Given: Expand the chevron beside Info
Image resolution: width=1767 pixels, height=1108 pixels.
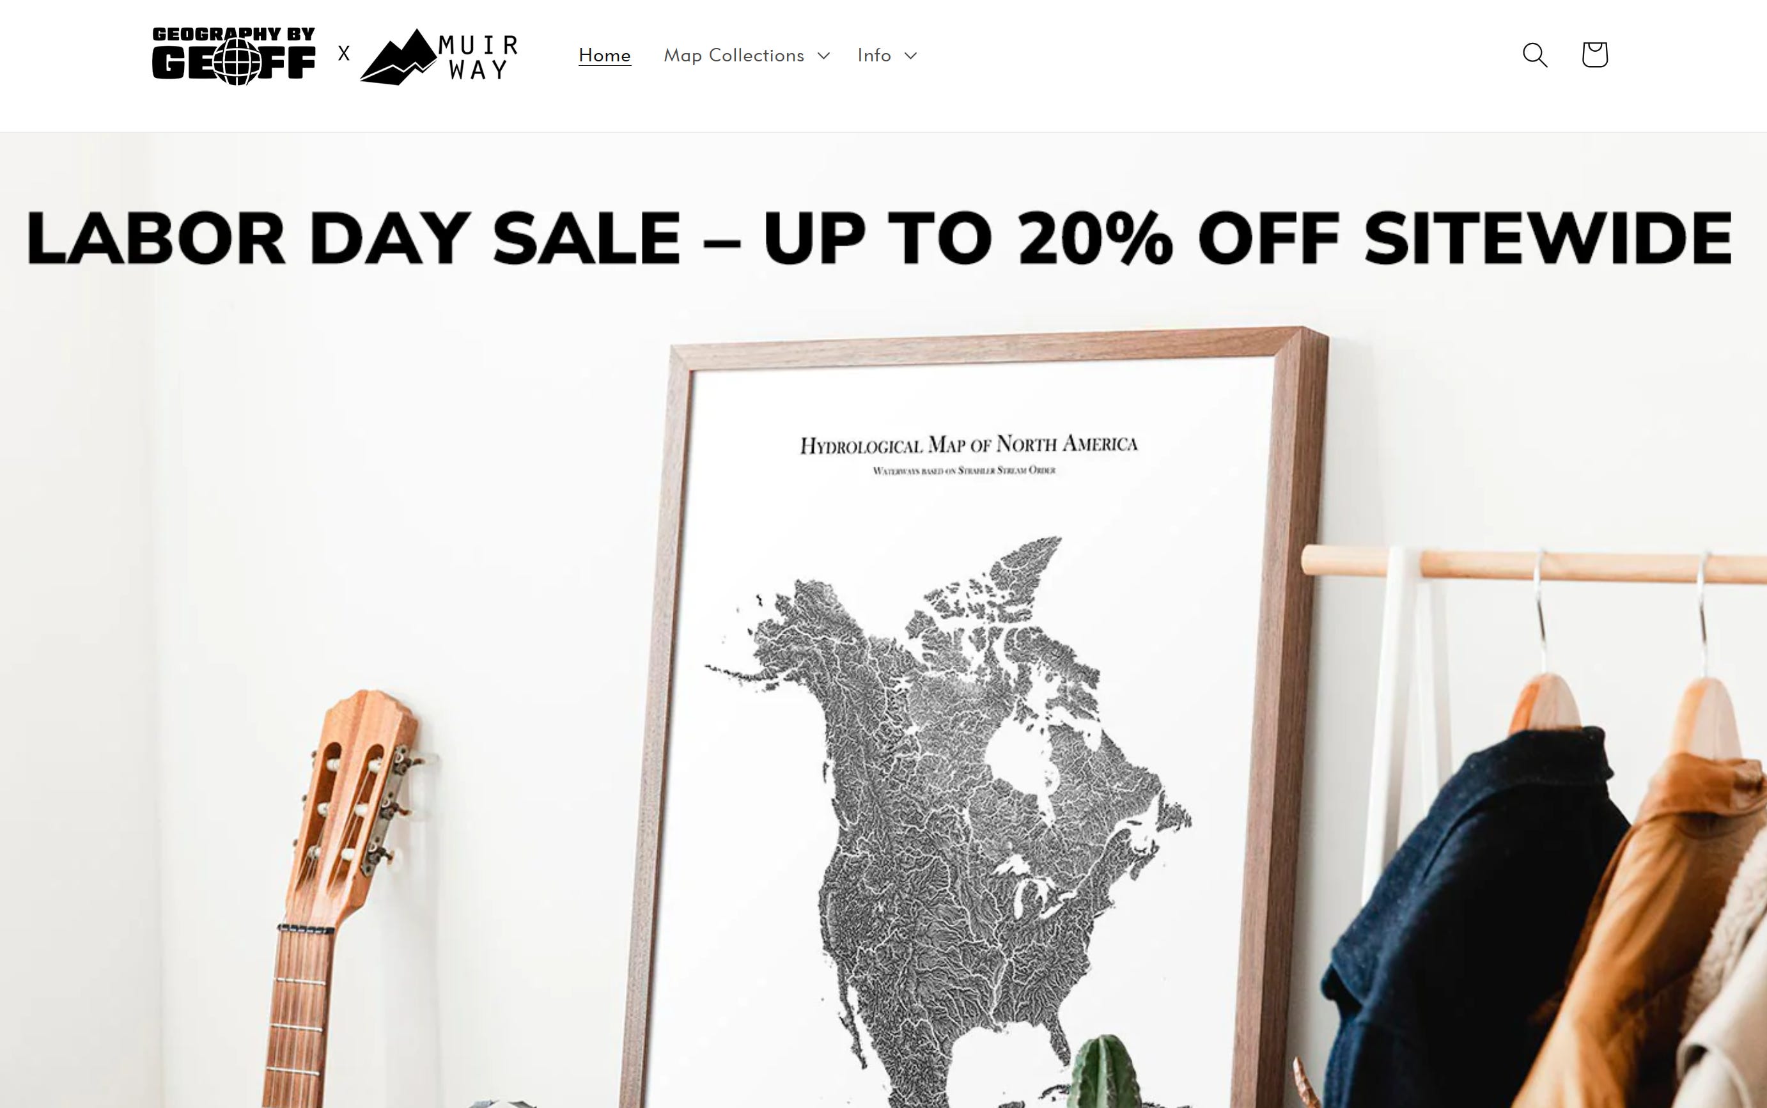Looking at the screenshot, I should tap(910, 56).
